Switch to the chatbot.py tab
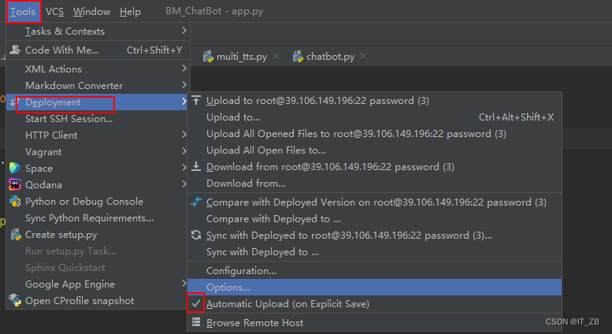The width and height of the screenshot is (612, 334). click(x=330, y=57)
